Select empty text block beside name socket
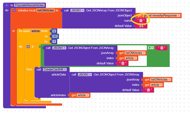This screenshot has height=113, width=190. click(141, 21)
